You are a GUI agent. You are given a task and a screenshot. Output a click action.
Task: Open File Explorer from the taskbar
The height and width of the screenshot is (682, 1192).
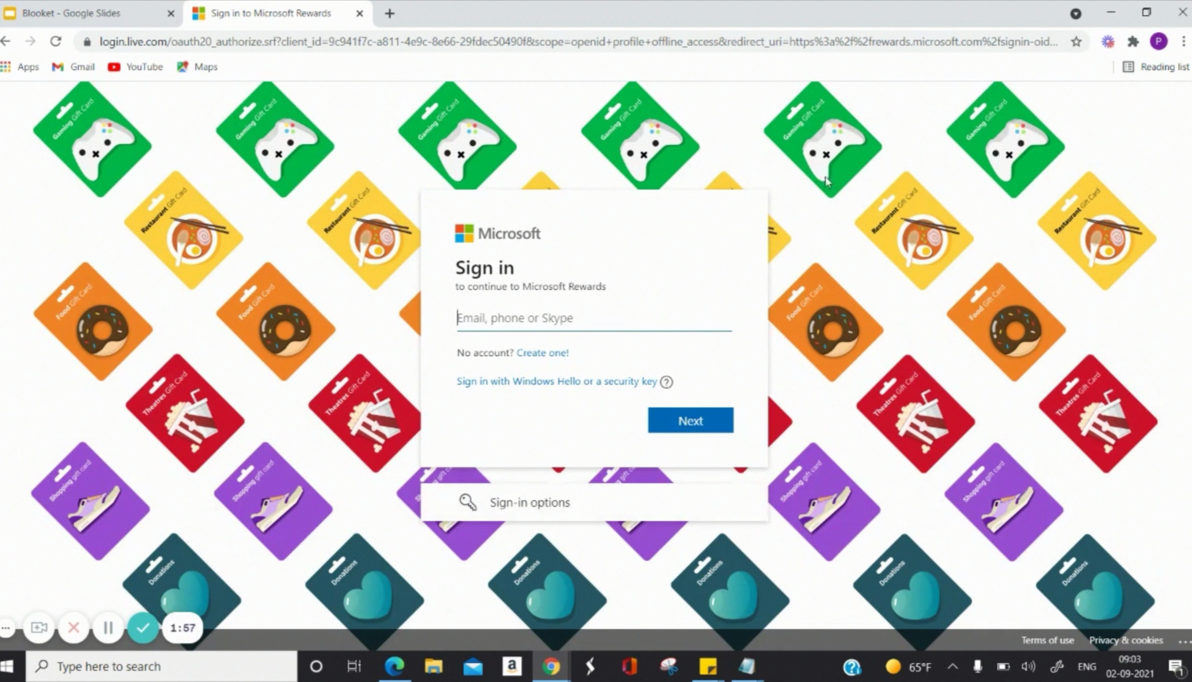[x=434, y=666]
